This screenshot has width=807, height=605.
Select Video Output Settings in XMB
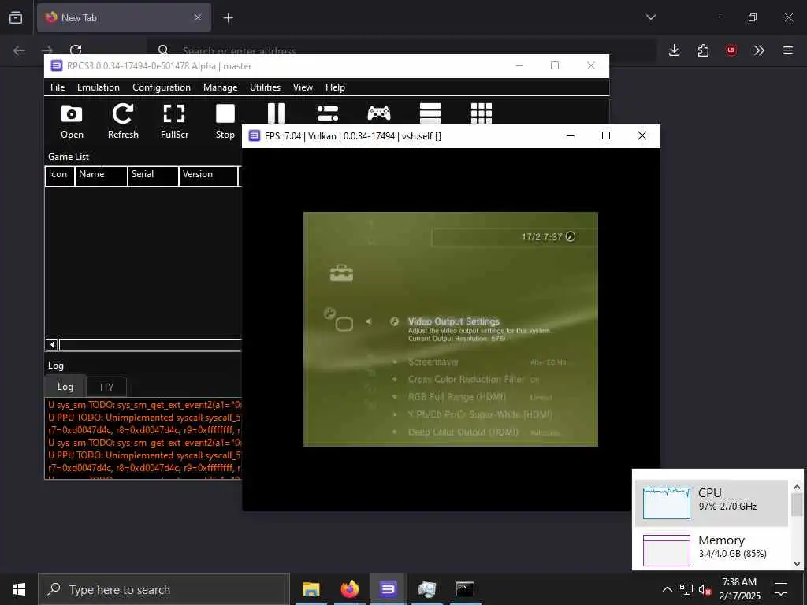[x=453, y=321]
